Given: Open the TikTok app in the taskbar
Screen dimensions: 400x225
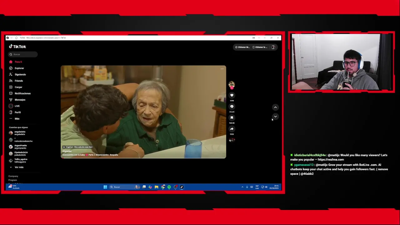Looking at the screenshot, I should pos(182,187).
